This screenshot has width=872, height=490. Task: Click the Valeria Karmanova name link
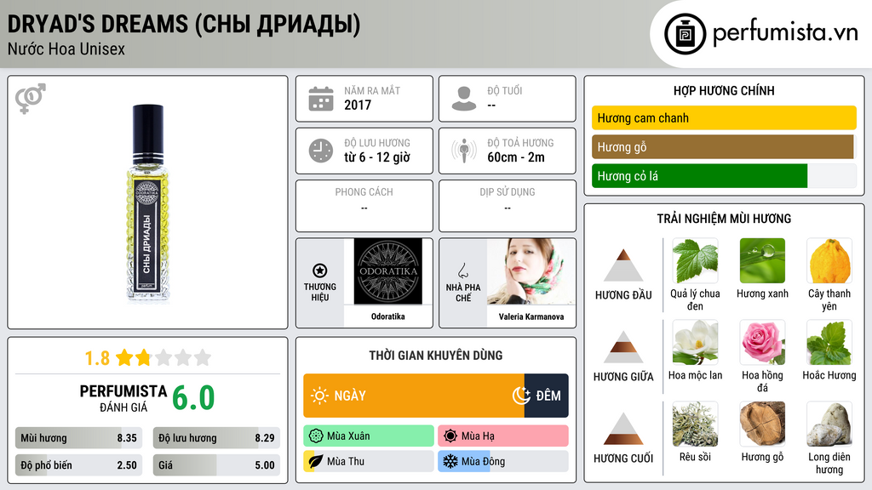click(x=531, y=316)
